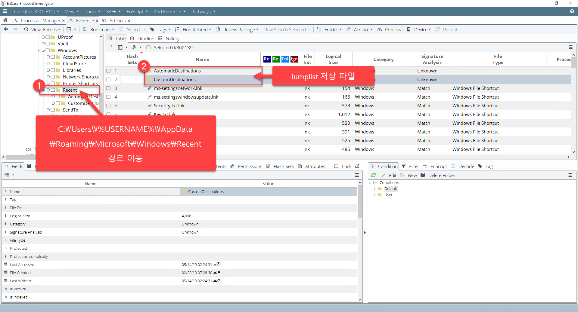Viewport: 578px width, 312px height.
Task: Click the fields pane vertical scrollbar
Action: point(360,241)
